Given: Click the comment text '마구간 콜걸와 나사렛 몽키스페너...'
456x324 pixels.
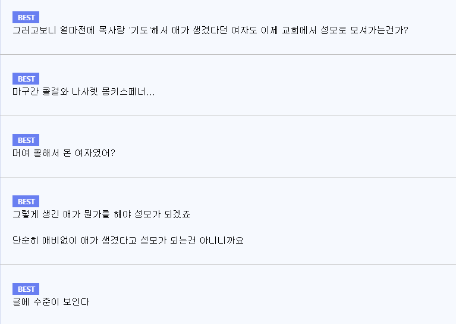Looking at the screenshot, I should 83,92.
